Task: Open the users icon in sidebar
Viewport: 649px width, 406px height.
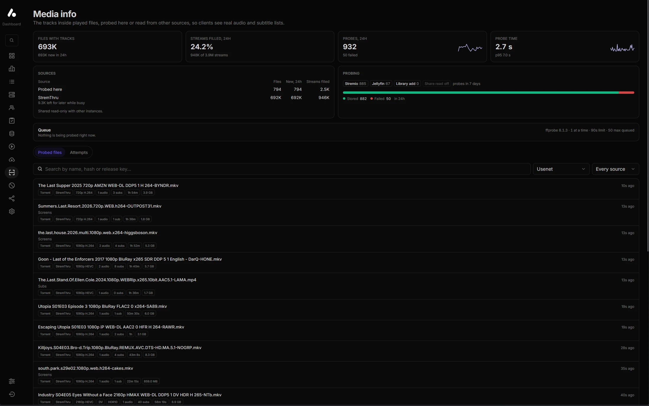Action: point(12,108)
